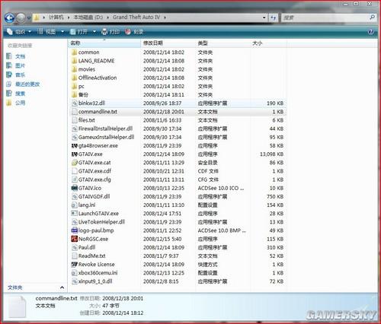Click into the search input field

(325, 17)
